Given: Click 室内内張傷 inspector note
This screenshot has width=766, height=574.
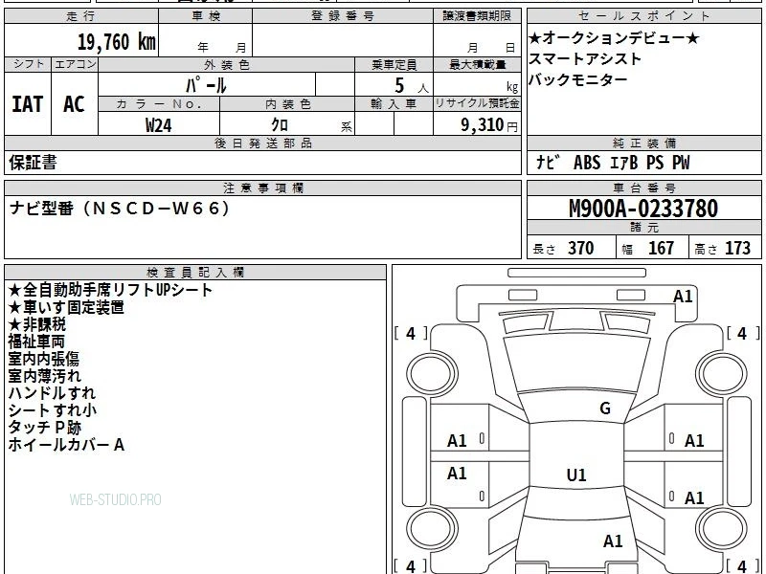Looking at the screenshot, I should click(x=43, y=359).
